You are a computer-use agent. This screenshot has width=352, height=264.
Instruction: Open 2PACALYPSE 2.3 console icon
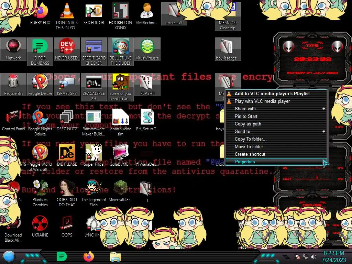click(93, 87)
